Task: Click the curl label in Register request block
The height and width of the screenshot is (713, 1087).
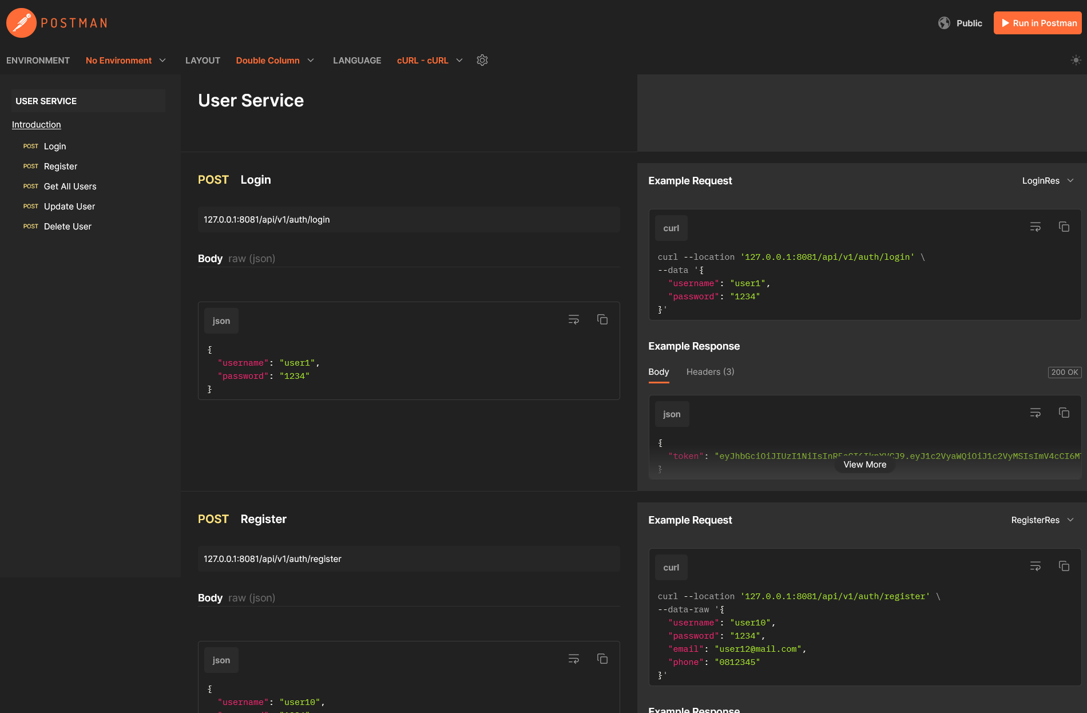Action: (x=671, y=568)
